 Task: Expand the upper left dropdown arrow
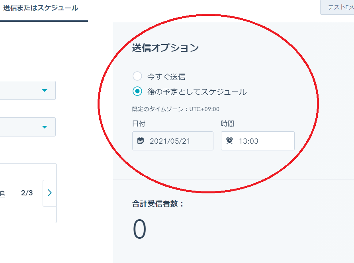click(x=45, y=90)
